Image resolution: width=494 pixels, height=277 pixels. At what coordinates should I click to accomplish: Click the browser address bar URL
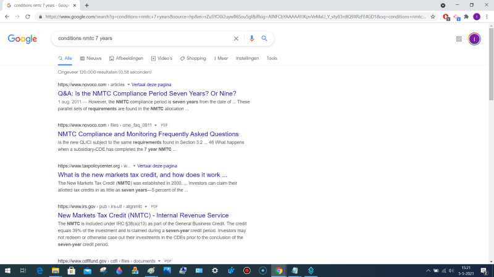point(235,17)
